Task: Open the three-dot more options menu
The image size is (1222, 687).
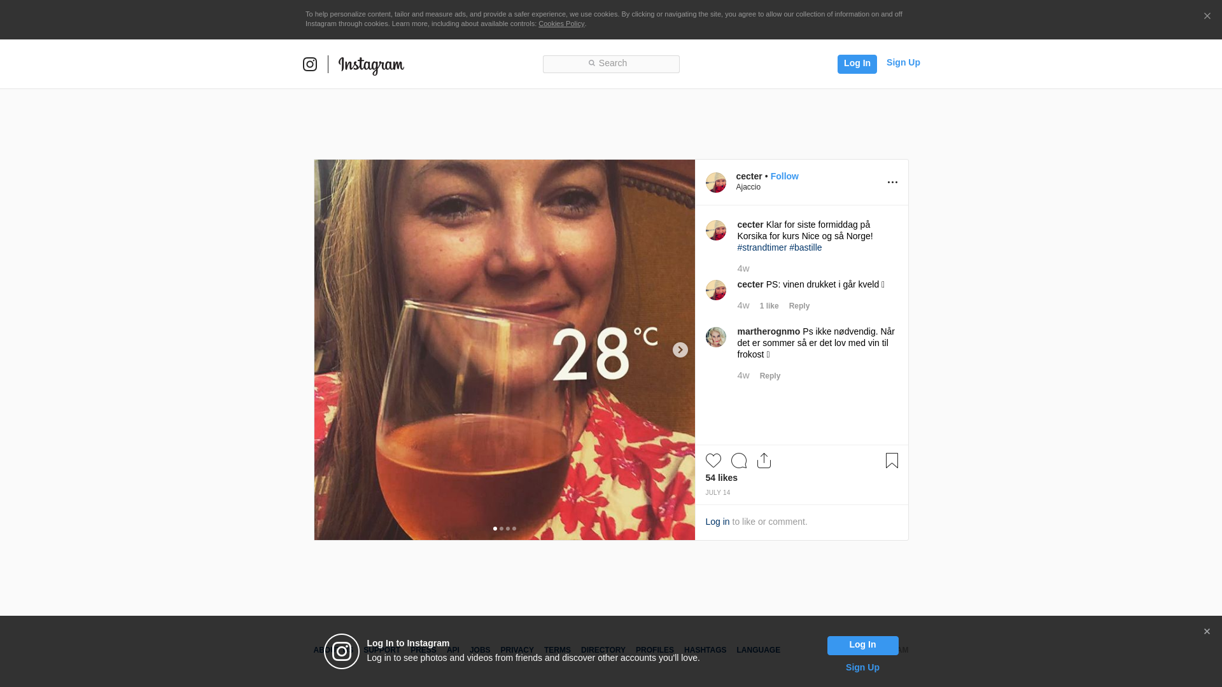Action: [892, 183]
